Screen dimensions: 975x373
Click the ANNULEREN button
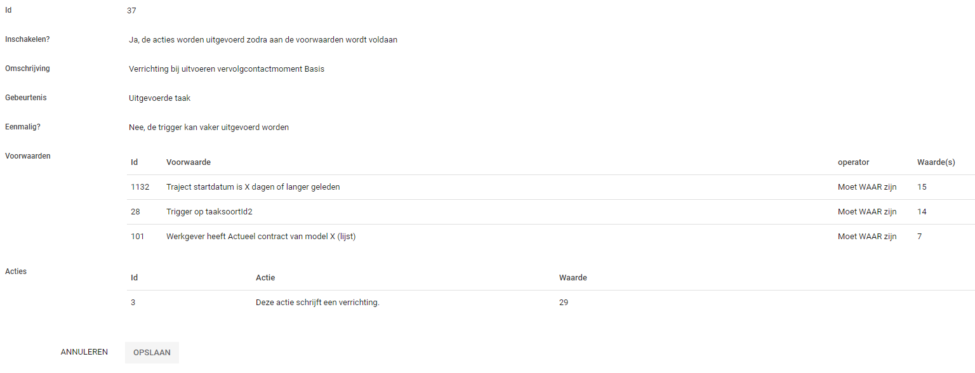point(84,352)
